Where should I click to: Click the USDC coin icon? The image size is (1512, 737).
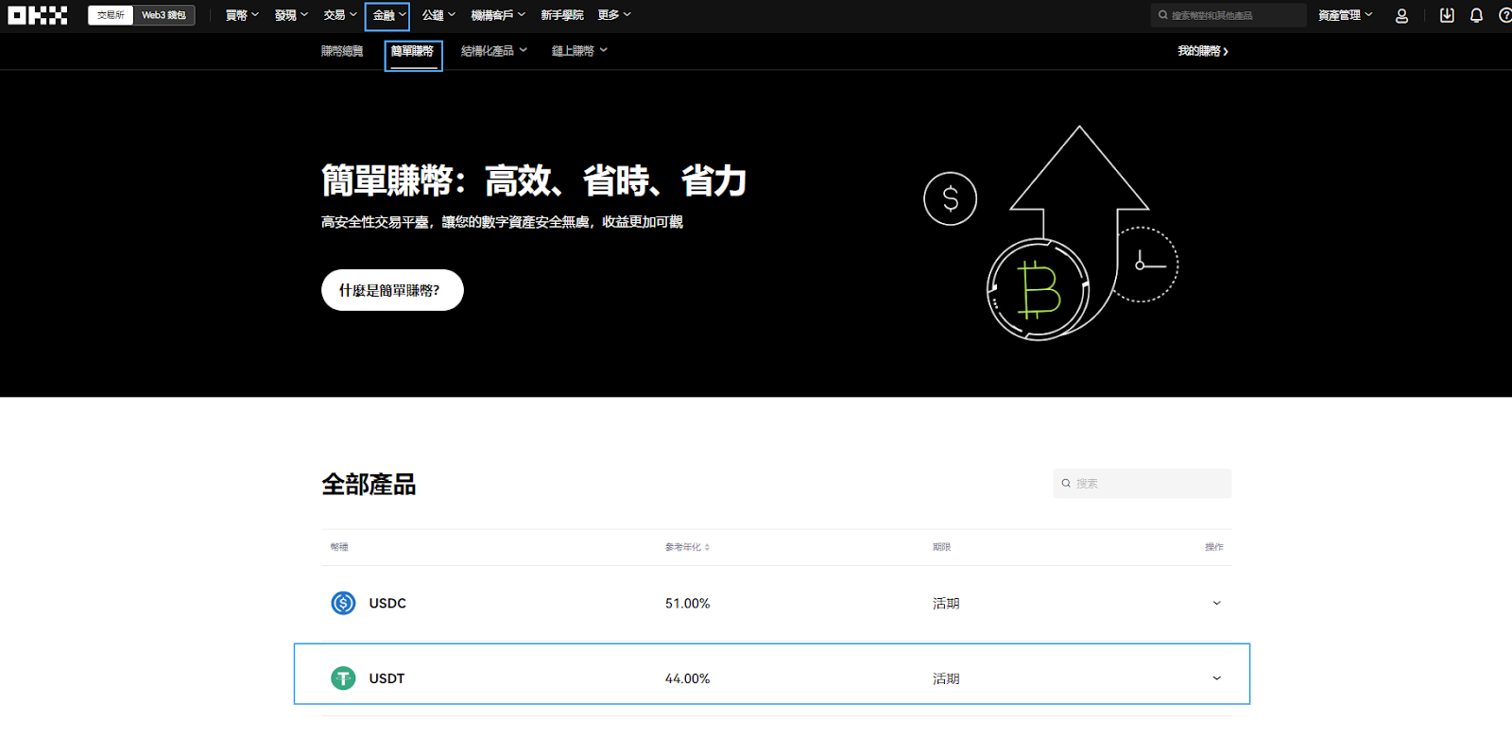pyautogui.click(x=343, y=603)
